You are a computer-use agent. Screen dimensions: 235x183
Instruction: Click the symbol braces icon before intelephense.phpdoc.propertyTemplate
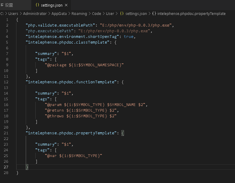click(x=154, y=14)
